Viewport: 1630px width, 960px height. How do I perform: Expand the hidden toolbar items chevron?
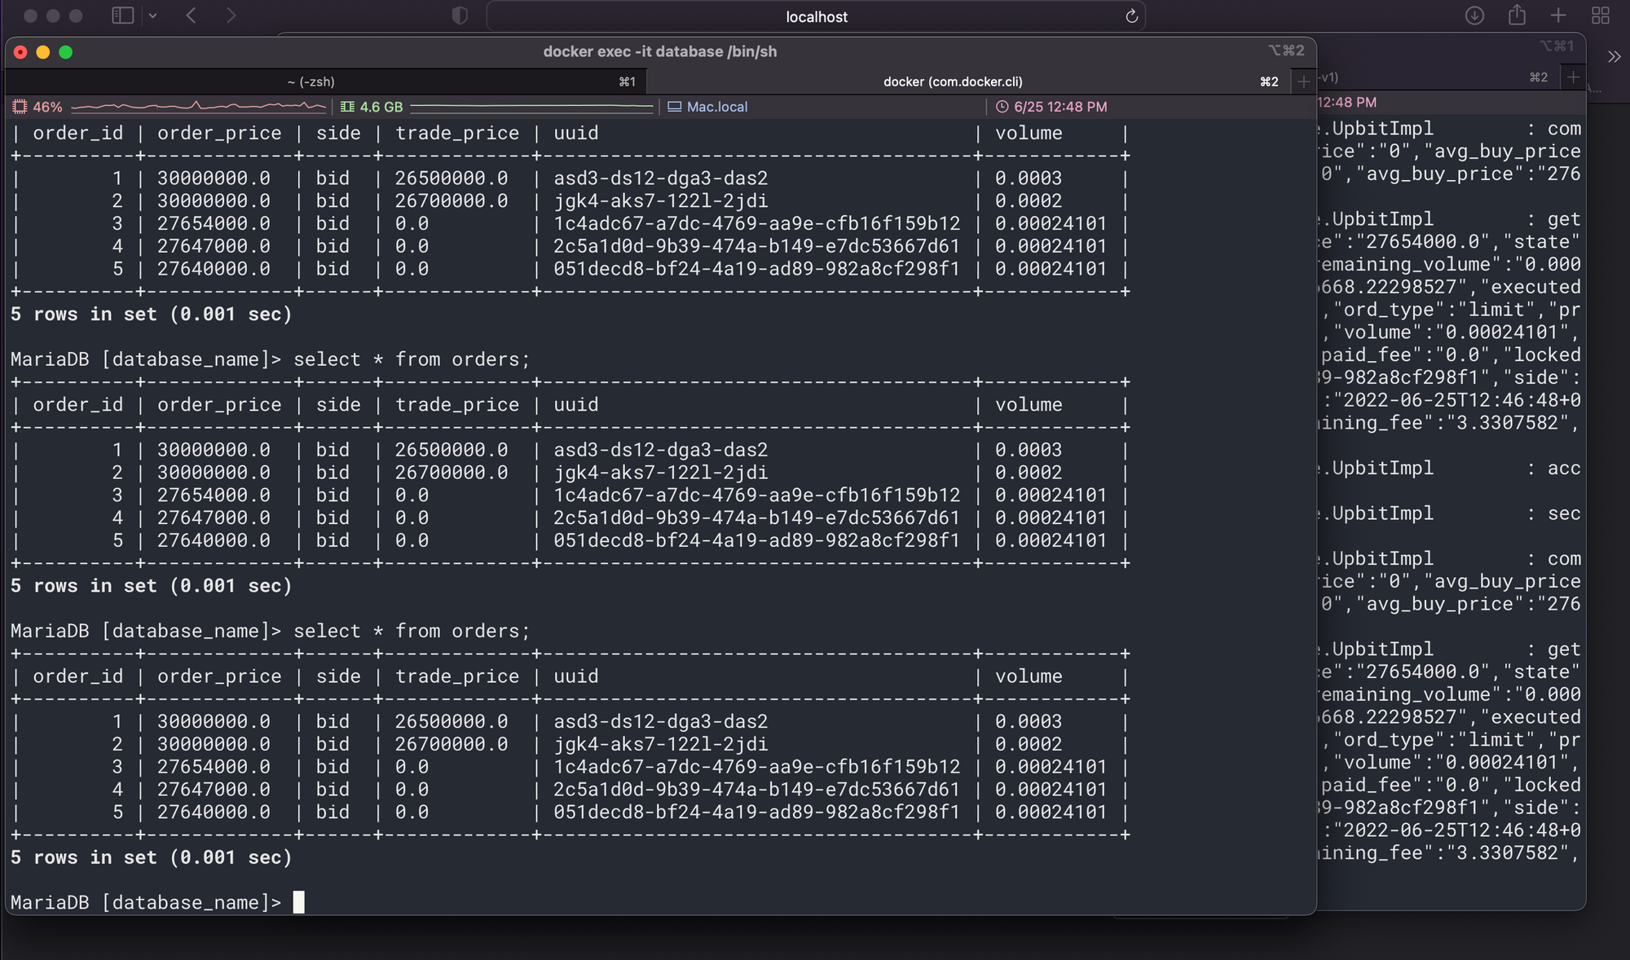click(1614, 57)
